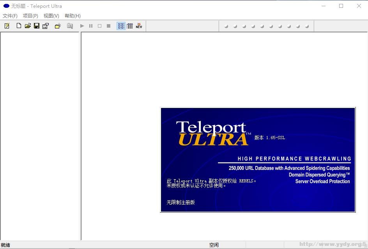Minimize the Teleport Ultra window
Screen dimensions: 368x249
(324, 6)
